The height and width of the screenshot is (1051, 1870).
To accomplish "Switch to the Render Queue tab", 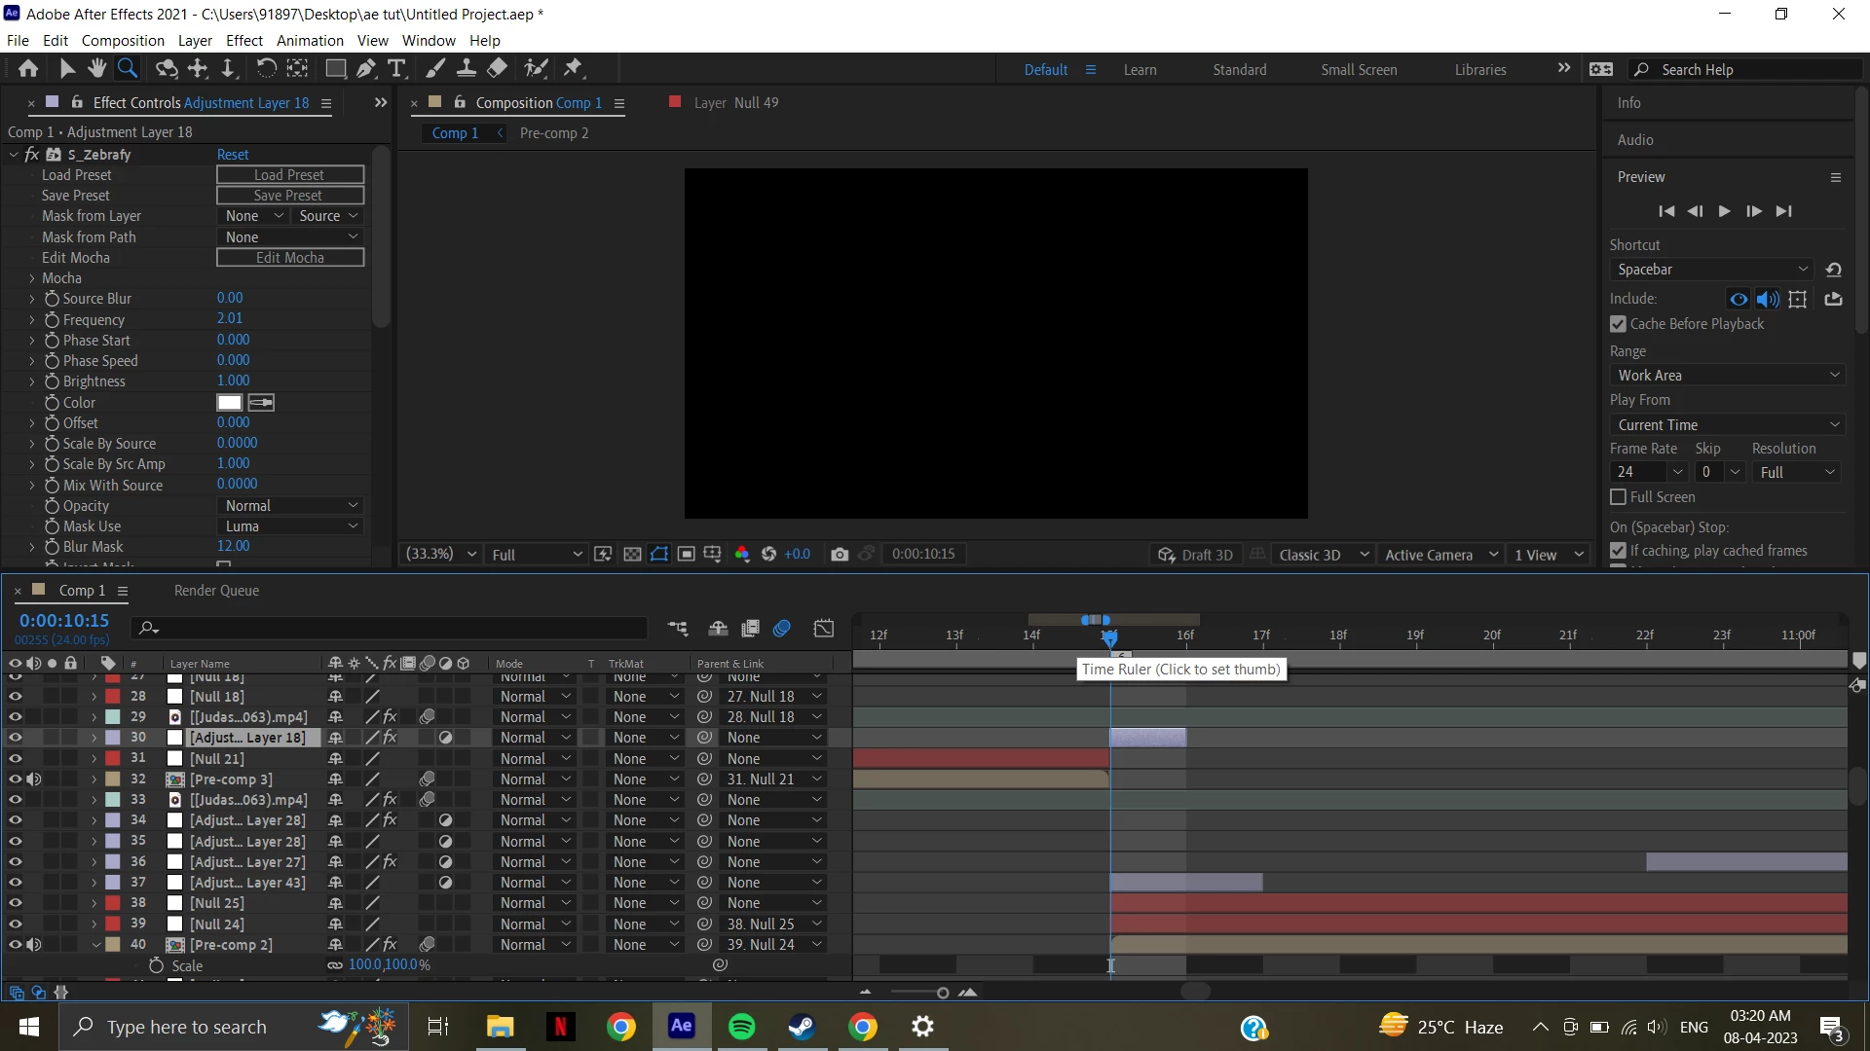I will [x=216, y=591].
